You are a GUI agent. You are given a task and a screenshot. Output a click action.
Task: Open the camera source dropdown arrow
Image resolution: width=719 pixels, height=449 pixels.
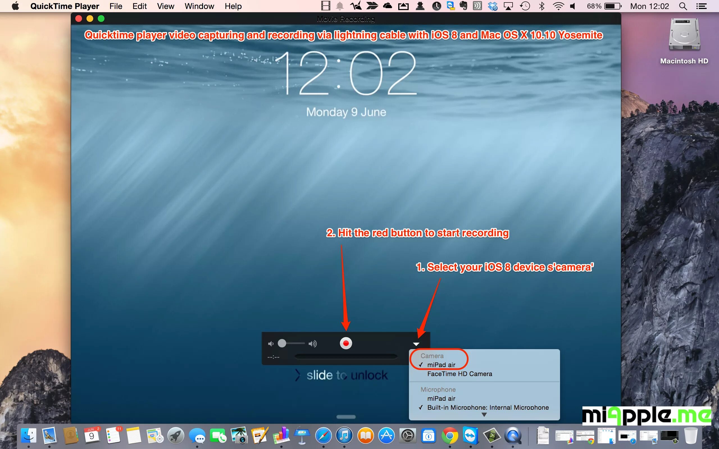(416, 344)
